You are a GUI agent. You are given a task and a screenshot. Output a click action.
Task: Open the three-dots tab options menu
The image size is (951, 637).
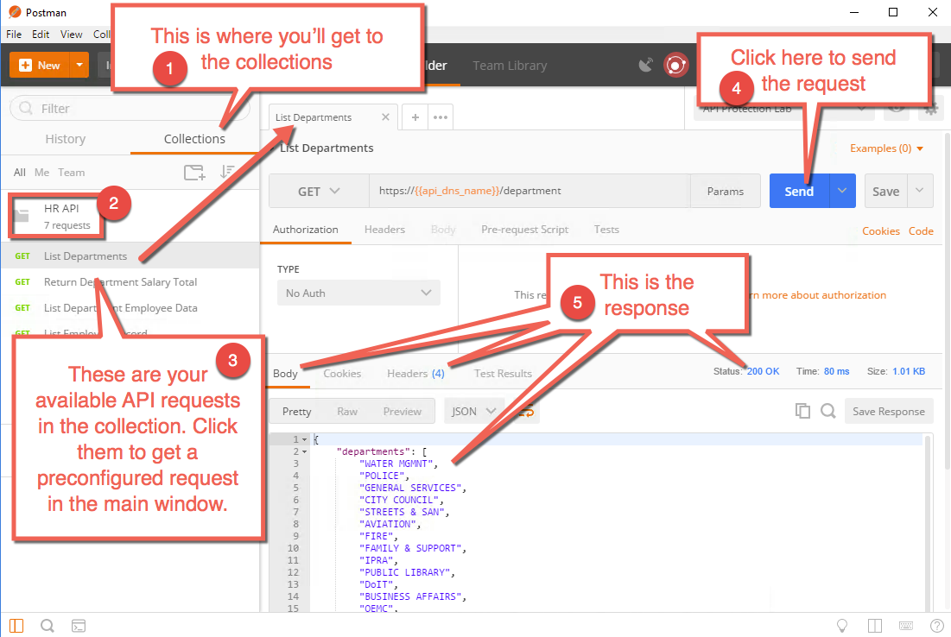pos(441,117)
